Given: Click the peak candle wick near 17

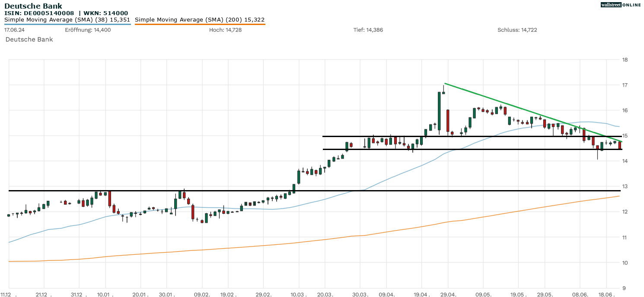Looking at the screenshot, I should pos(443,88).
